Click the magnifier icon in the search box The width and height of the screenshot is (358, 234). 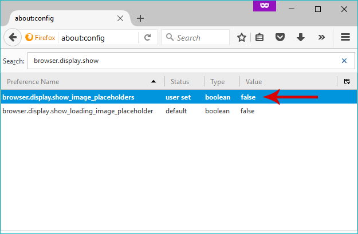[170, 37]
